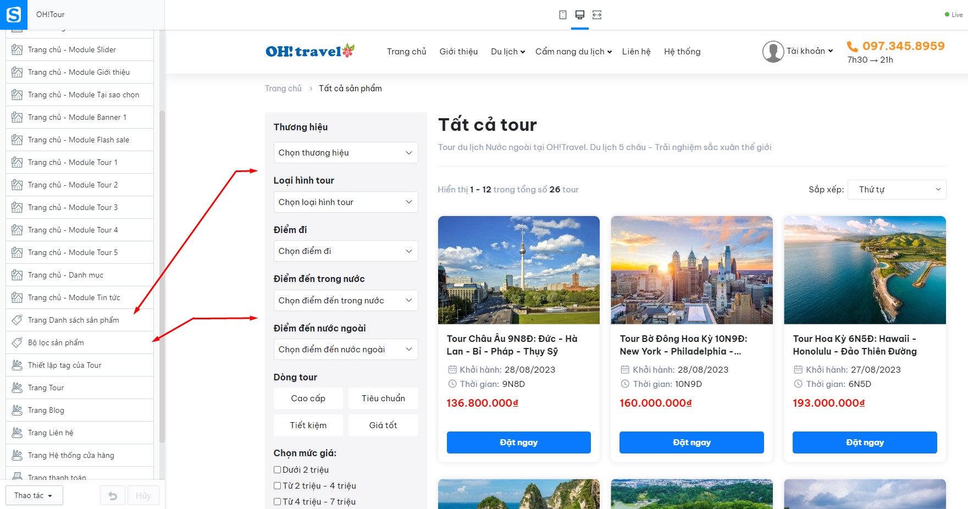Image resolution: width=968 pixels, height=509 pixels.
Task: Open 'Hệ thống' in the navigation
Action: tap(682, 52)
